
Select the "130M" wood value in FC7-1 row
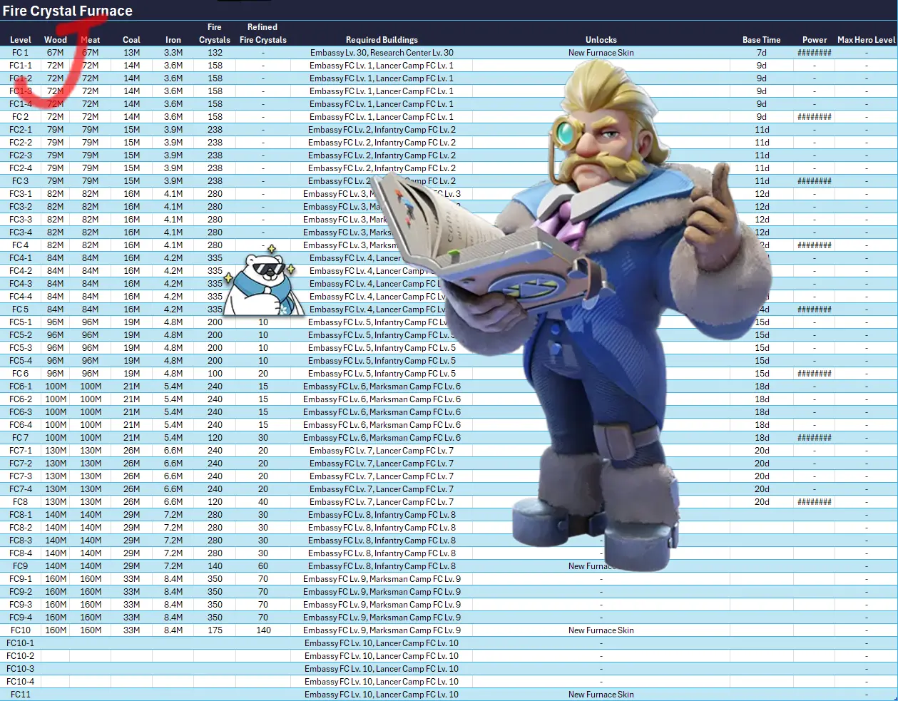(56, 451)
